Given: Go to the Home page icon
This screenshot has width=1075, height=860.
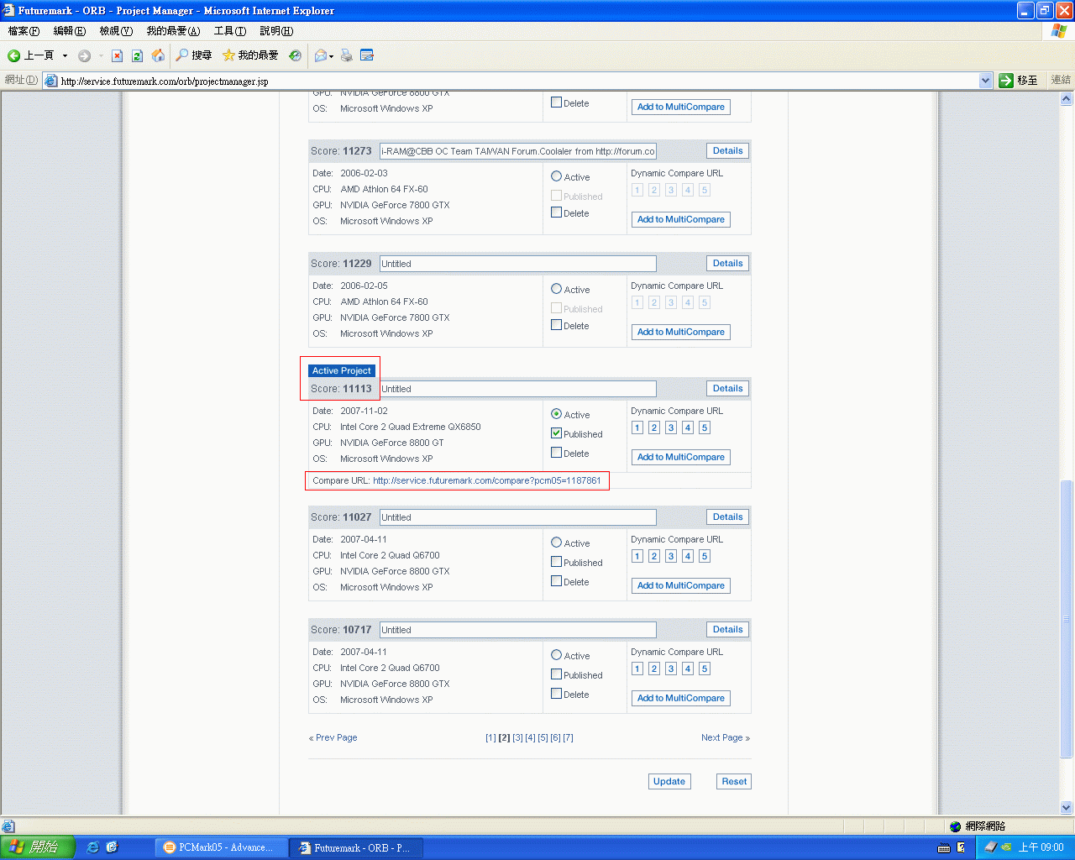Looking at the screenshot, I should (158, 55).
